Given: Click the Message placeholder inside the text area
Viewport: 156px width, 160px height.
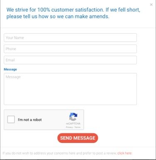Looking at the screenshot, I should pos(13,77).
